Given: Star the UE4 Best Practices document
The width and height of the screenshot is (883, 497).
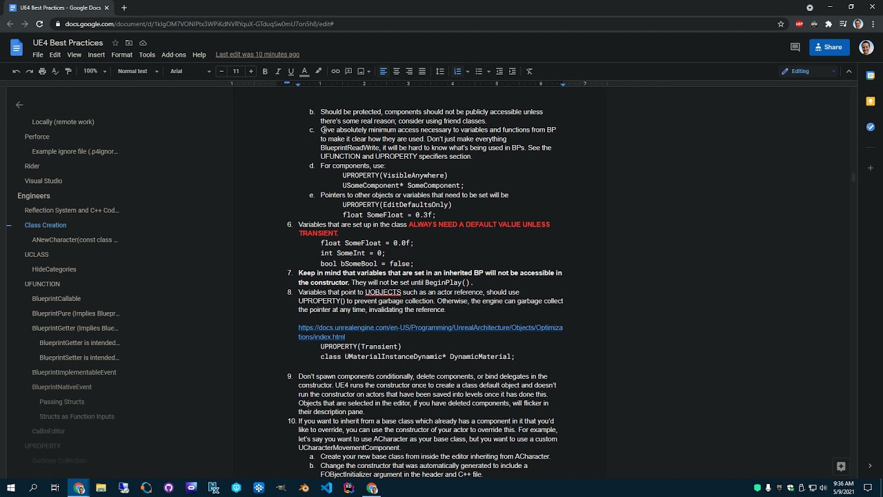Looking at the screenshot, I should tap(115, 43).
